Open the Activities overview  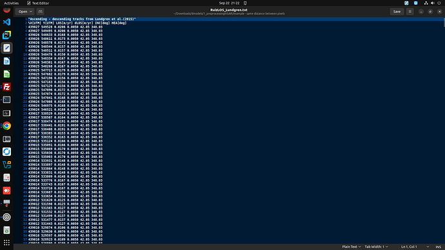(12, 3)
